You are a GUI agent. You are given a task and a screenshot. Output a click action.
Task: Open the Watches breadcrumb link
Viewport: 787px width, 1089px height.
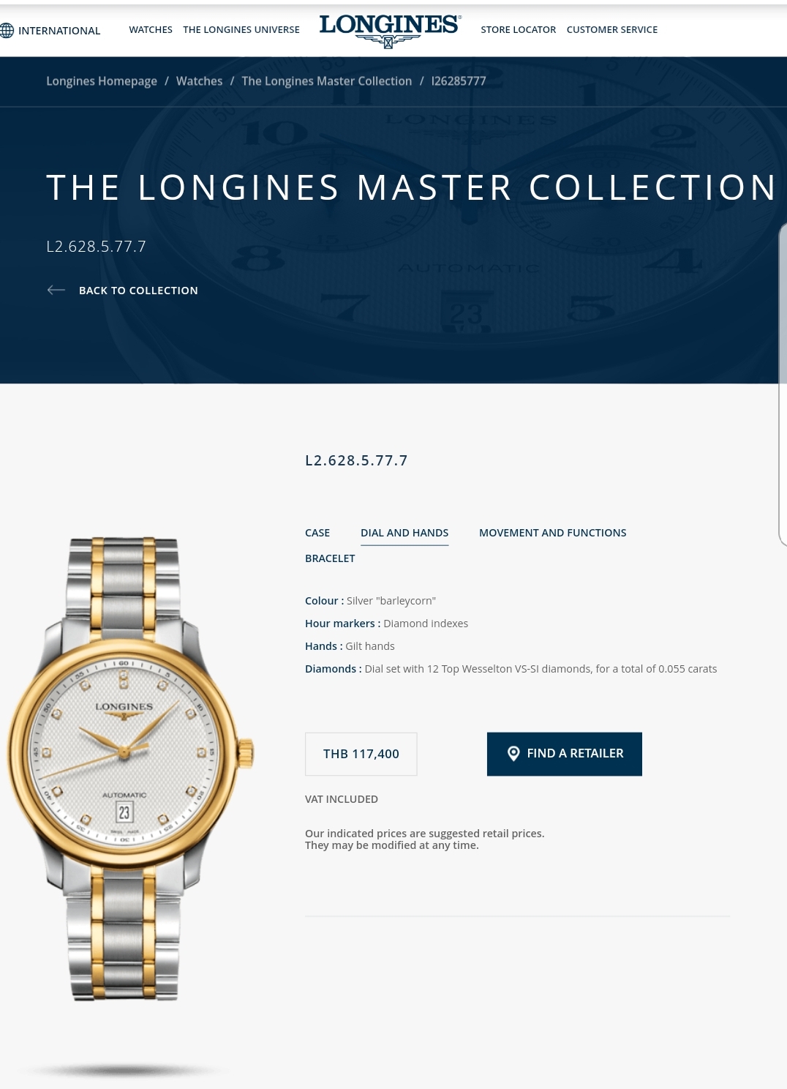tap(199, 81)
